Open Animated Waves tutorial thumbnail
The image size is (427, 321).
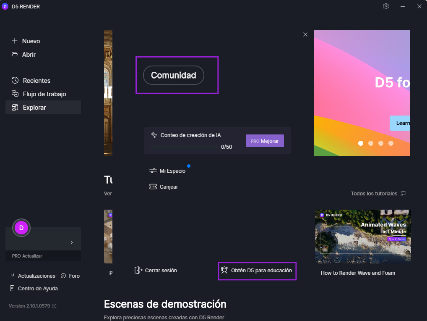(363, 236)
